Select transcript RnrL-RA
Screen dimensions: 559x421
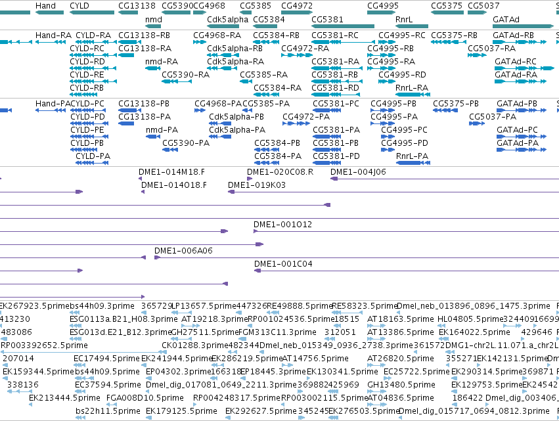(x=412, y=88)
